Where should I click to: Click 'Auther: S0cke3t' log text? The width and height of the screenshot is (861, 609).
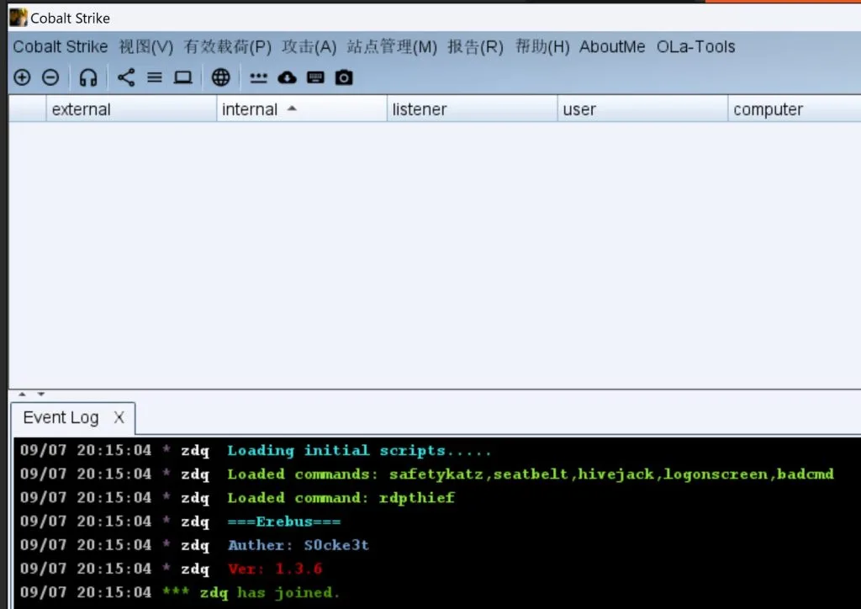click(x=298, y=545)
